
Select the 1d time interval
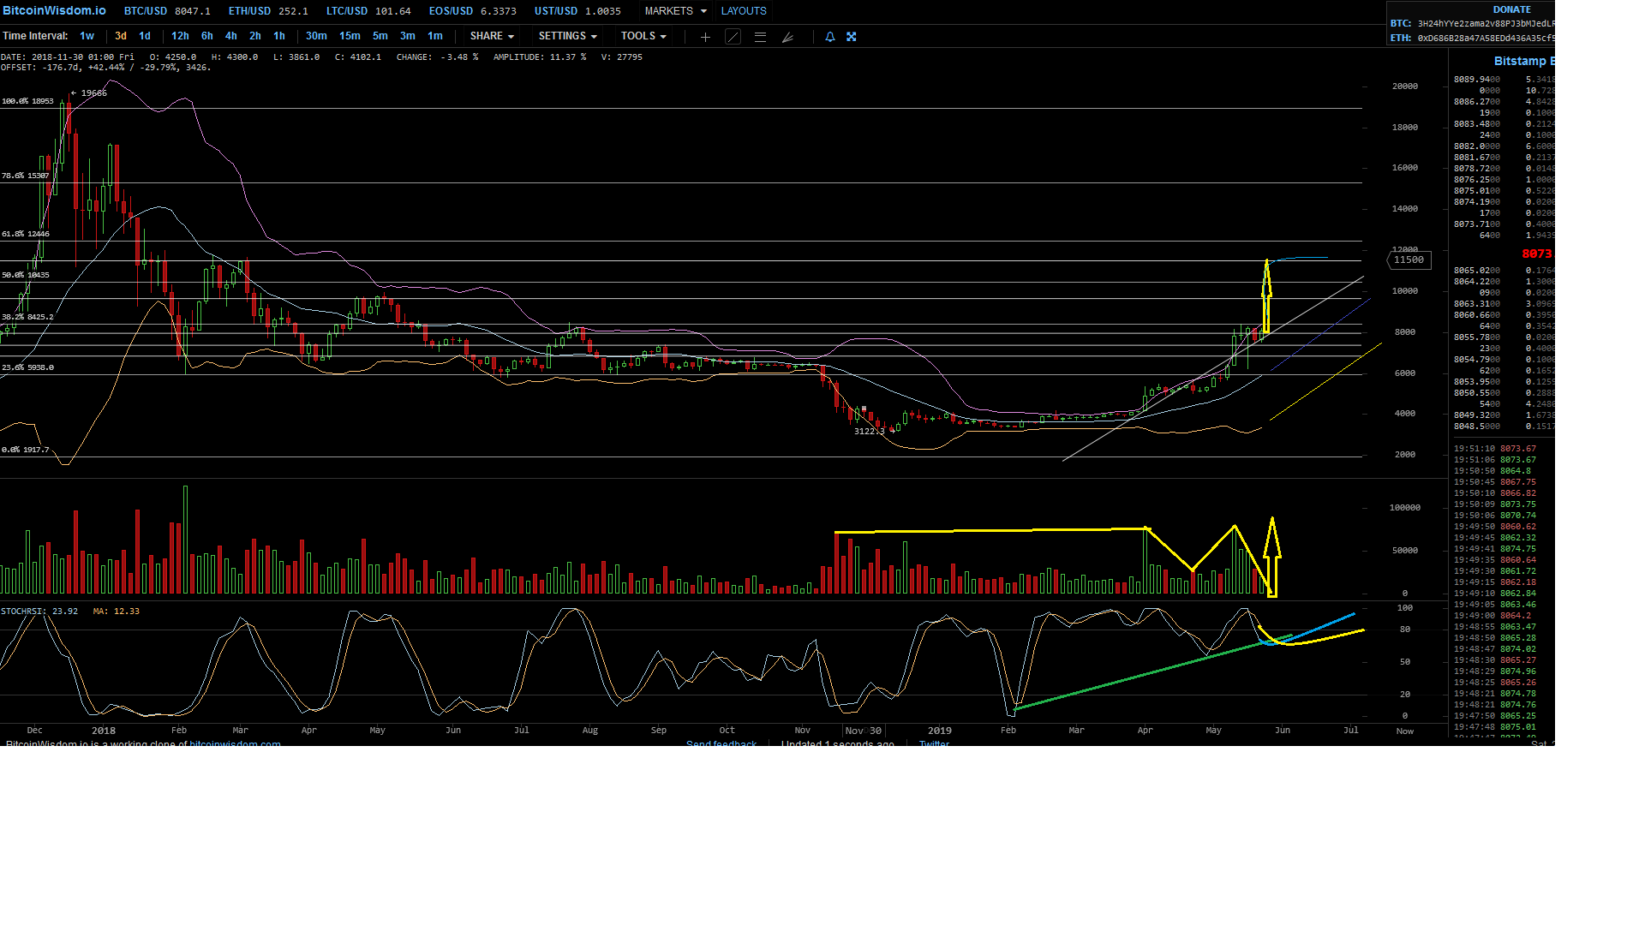pos(145,36)
